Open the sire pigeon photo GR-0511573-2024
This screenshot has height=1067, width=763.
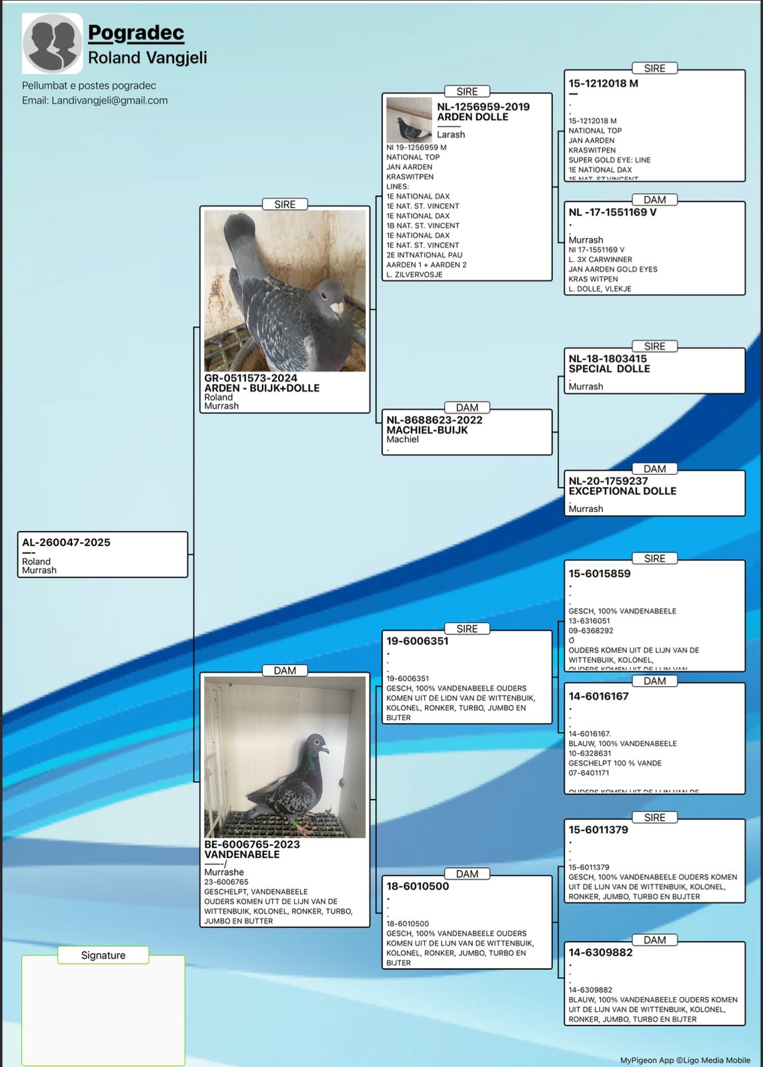[x=285, y=291]
